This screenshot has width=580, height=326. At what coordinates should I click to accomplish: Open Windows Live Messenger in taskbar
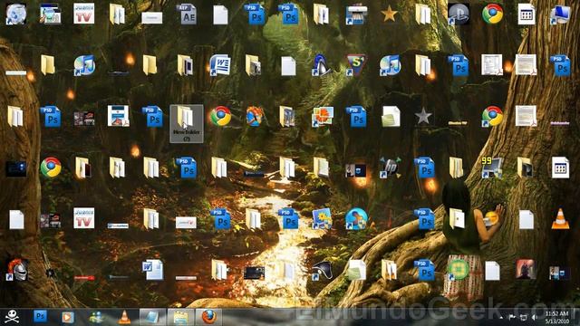click(96, 317)
